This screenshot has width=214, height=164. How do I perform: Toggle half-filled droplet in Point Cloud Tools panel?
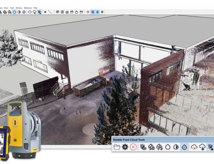pyautogui.click(x=176, y=147)
